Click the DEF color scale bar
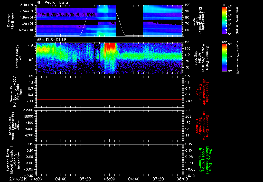 pyautogui.click(x=224, y=58)
